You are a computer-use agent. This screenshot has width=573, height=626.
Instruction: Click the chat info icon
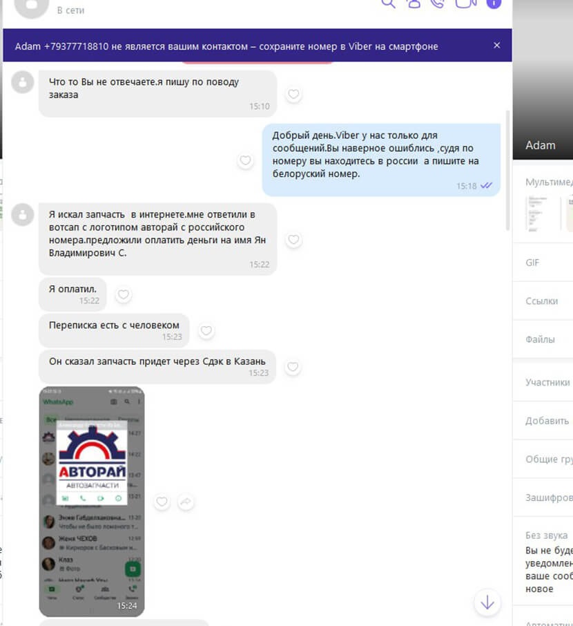[494, 3]
